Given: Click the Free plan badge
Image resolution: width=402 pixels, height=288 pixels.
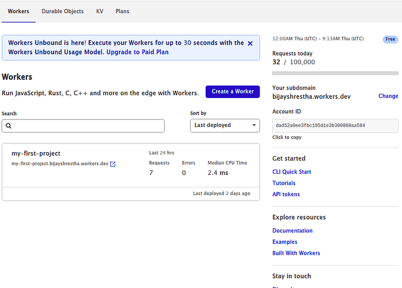Looking at the screenshot, I should pos(391,39).
